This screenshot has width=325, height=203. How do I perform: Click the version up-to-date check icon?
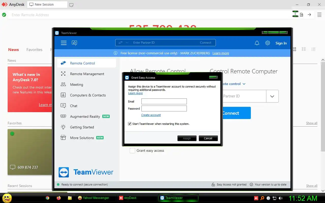point(251,184)
